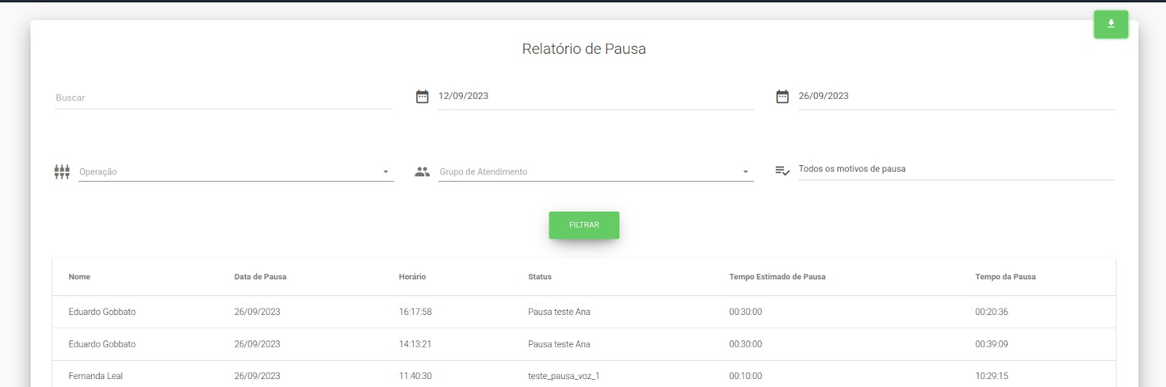This screenshot has height=387, width=1166.
Task: Click 26/09/2023 date in the 14:13:21 row
Action: click(x=257, y=344)
